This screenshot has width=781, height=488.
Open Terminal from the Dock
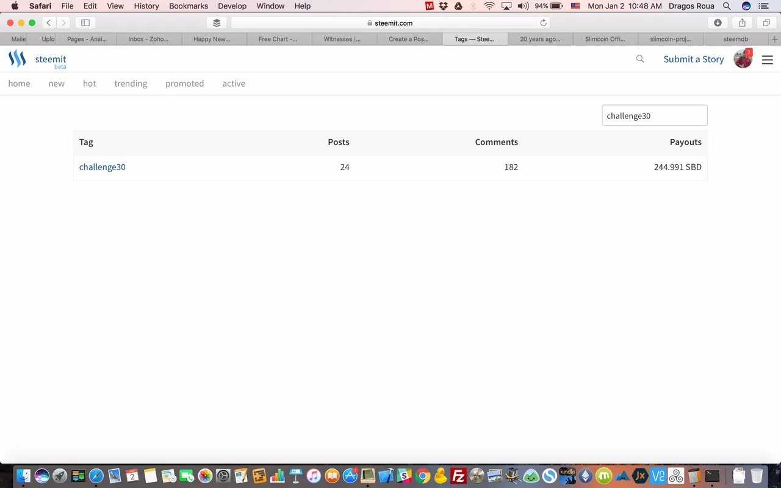point(712,476)
